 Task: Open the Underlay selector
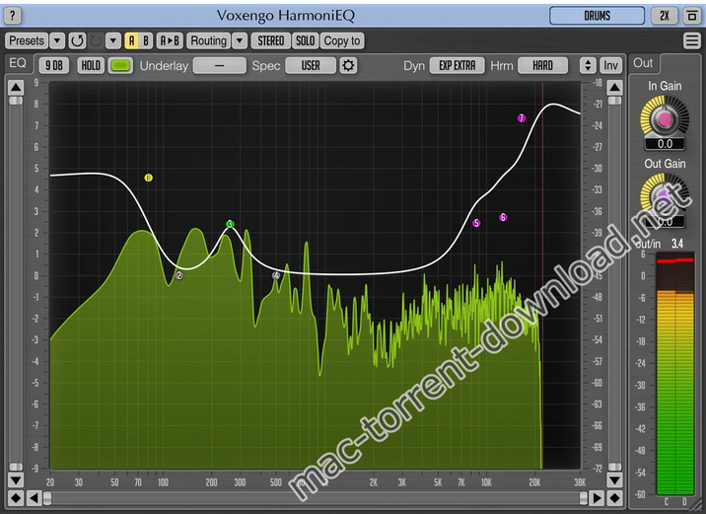tap(219, 66)
